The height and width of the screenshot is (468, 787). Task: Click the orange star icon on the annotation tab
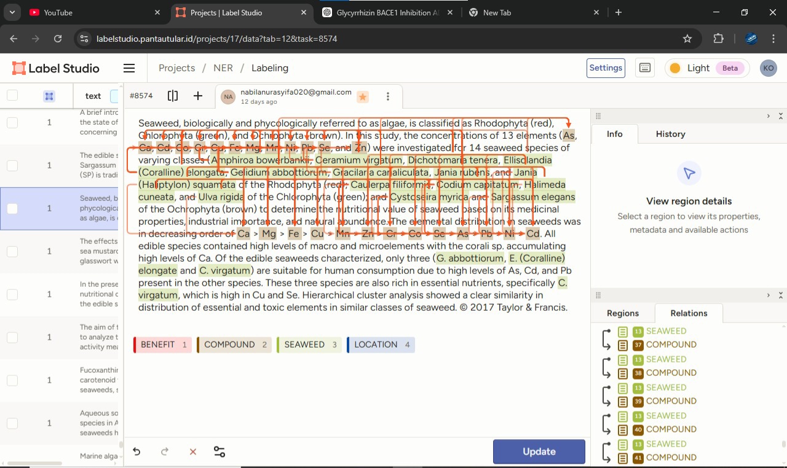(x=363, y=97)
